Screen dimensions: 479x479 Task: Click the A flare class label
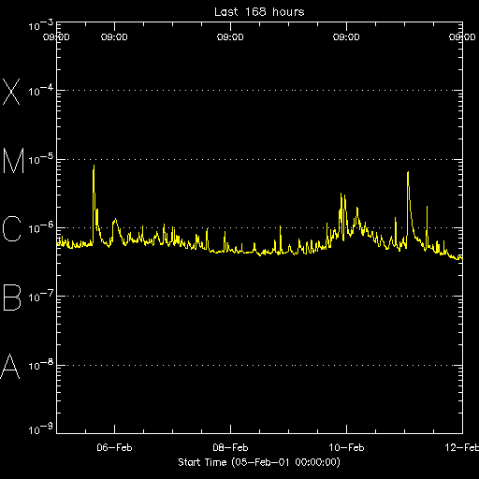(x=10, y=366)
